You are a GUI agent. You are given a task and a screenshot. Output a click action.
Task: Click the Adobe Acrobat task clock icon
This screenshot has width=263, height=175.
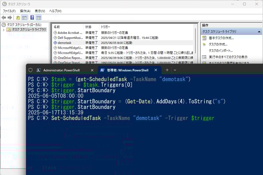[x=55, y=33]
